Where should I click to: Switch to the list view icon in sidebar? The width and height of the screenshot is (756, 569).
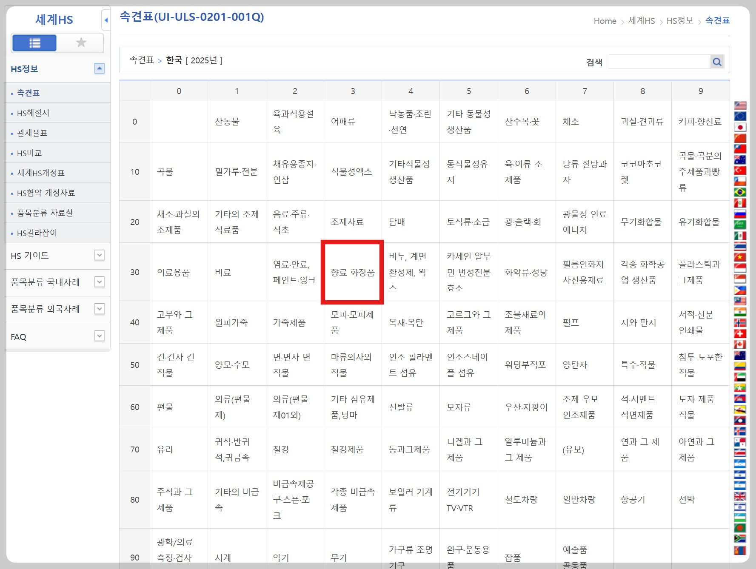pos(34,43)
